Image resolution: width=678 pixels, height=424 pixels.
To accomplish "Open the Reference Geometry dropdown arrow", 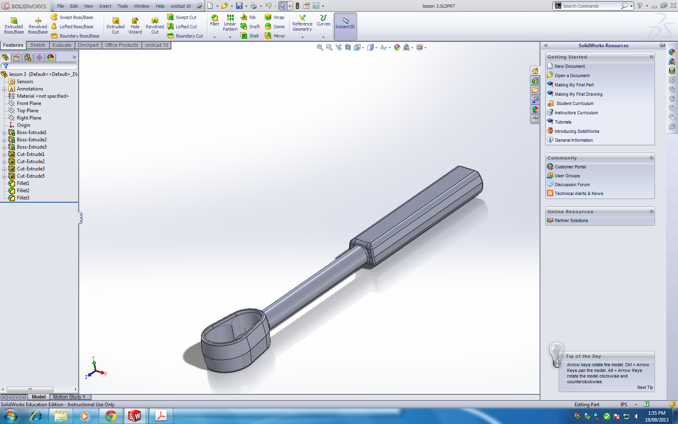I will [x=302, y=37].
